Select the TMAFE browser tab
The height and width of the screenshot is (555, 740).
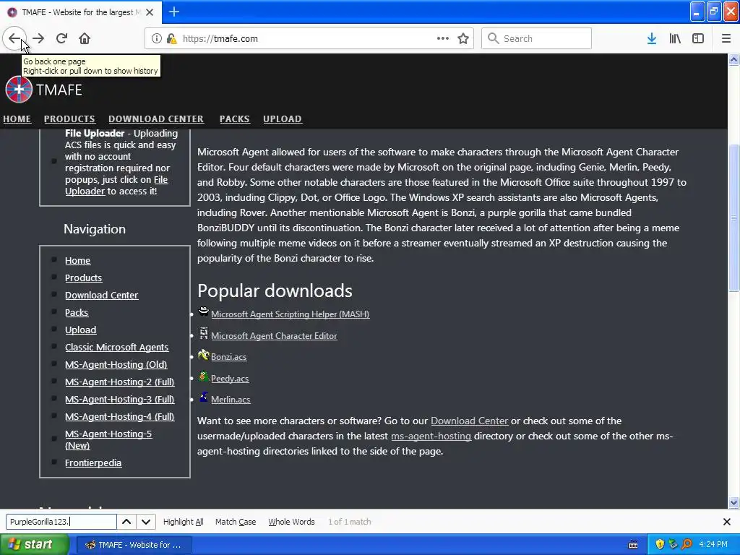pyautogui.click(x=81, y=12)
